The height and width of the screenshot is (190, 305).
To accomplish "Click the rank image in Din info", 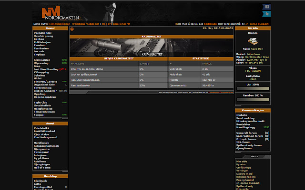I will point(253,43).
